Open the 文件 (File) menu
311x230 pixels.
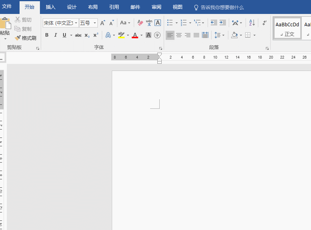pos(7,7)
